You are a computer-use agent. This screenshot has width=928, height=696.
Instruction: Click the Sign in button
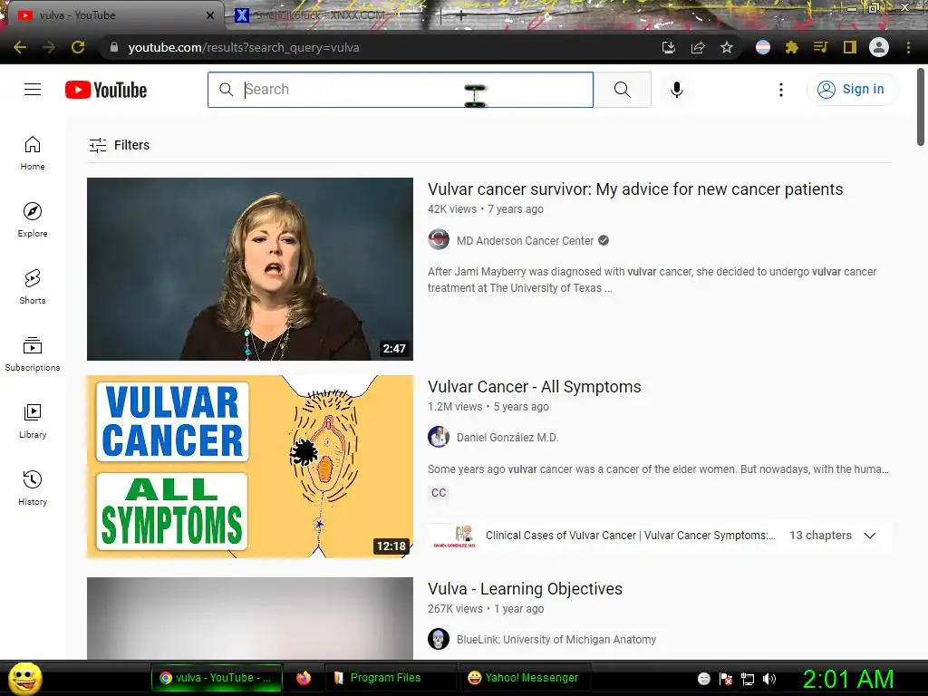pyautogui.click(x=852, y=90)
